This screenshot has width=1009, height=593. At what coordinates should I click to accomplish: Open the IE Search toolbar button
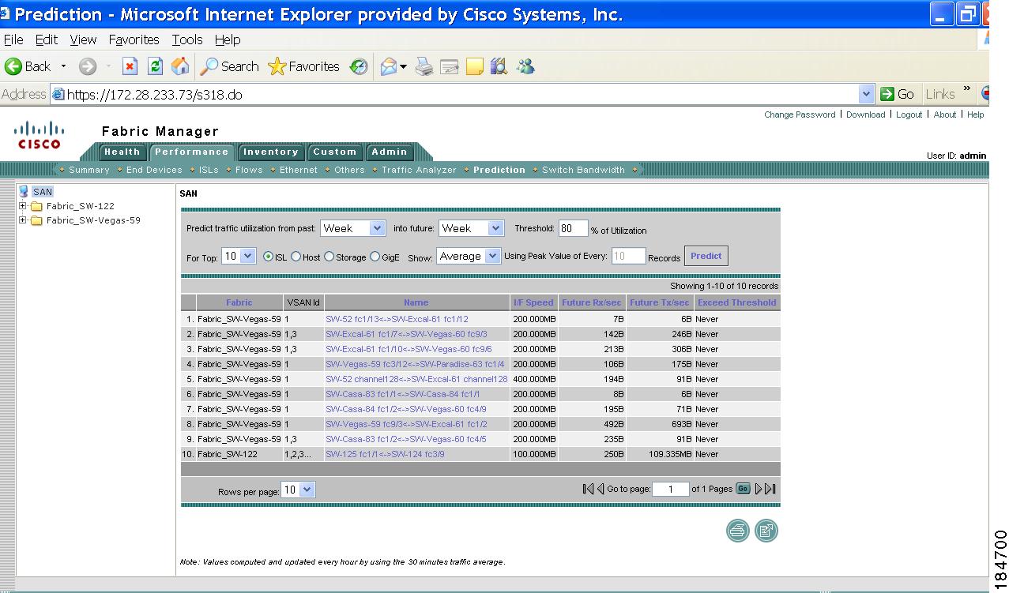click(x=229, y=67)
